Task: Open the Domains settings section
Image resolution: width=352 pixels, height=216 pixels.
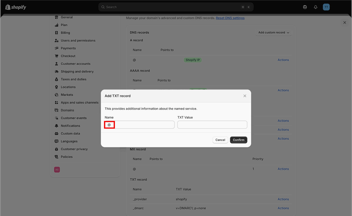Action: pyautogui.click(x=67, y=110)
